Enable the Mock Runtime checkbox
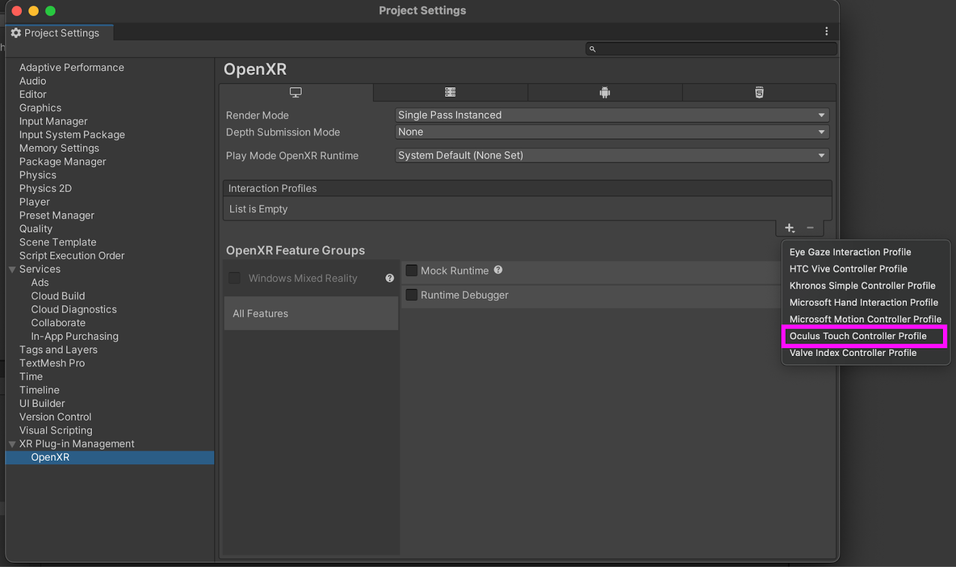 412,271
